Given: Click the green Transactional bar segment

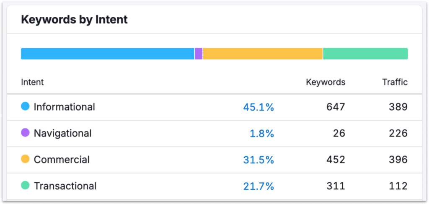Looking at the screenshot, I should pos(365,54).
